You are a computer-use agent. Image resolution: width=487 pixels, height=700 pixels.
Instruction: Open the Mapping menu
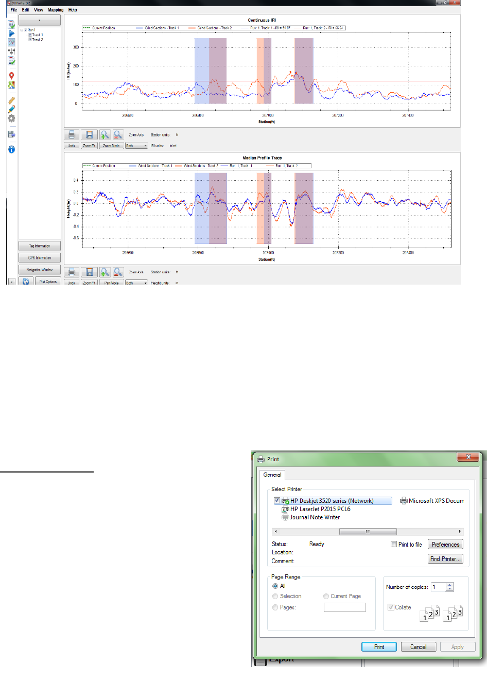coord(56,10)
